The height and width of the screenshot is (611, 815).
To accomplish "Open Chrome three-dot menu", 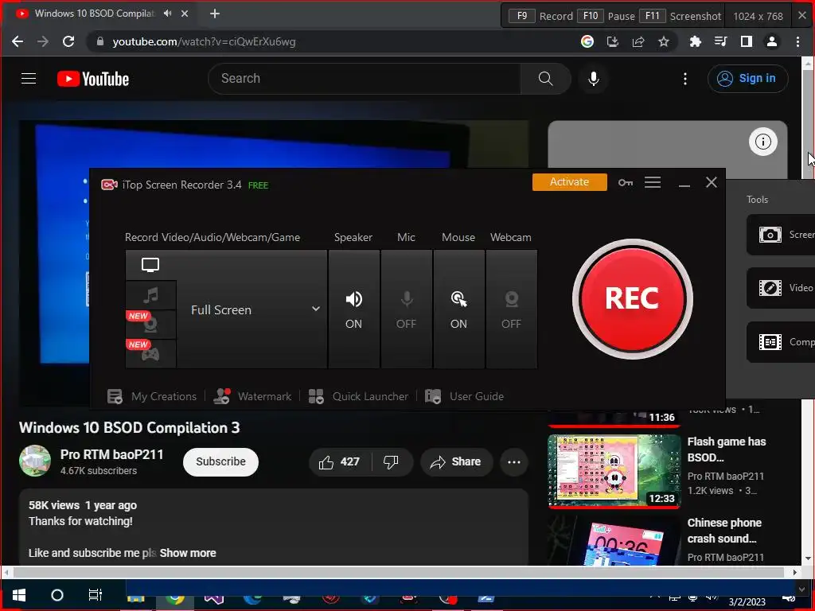I will (797, 41).
